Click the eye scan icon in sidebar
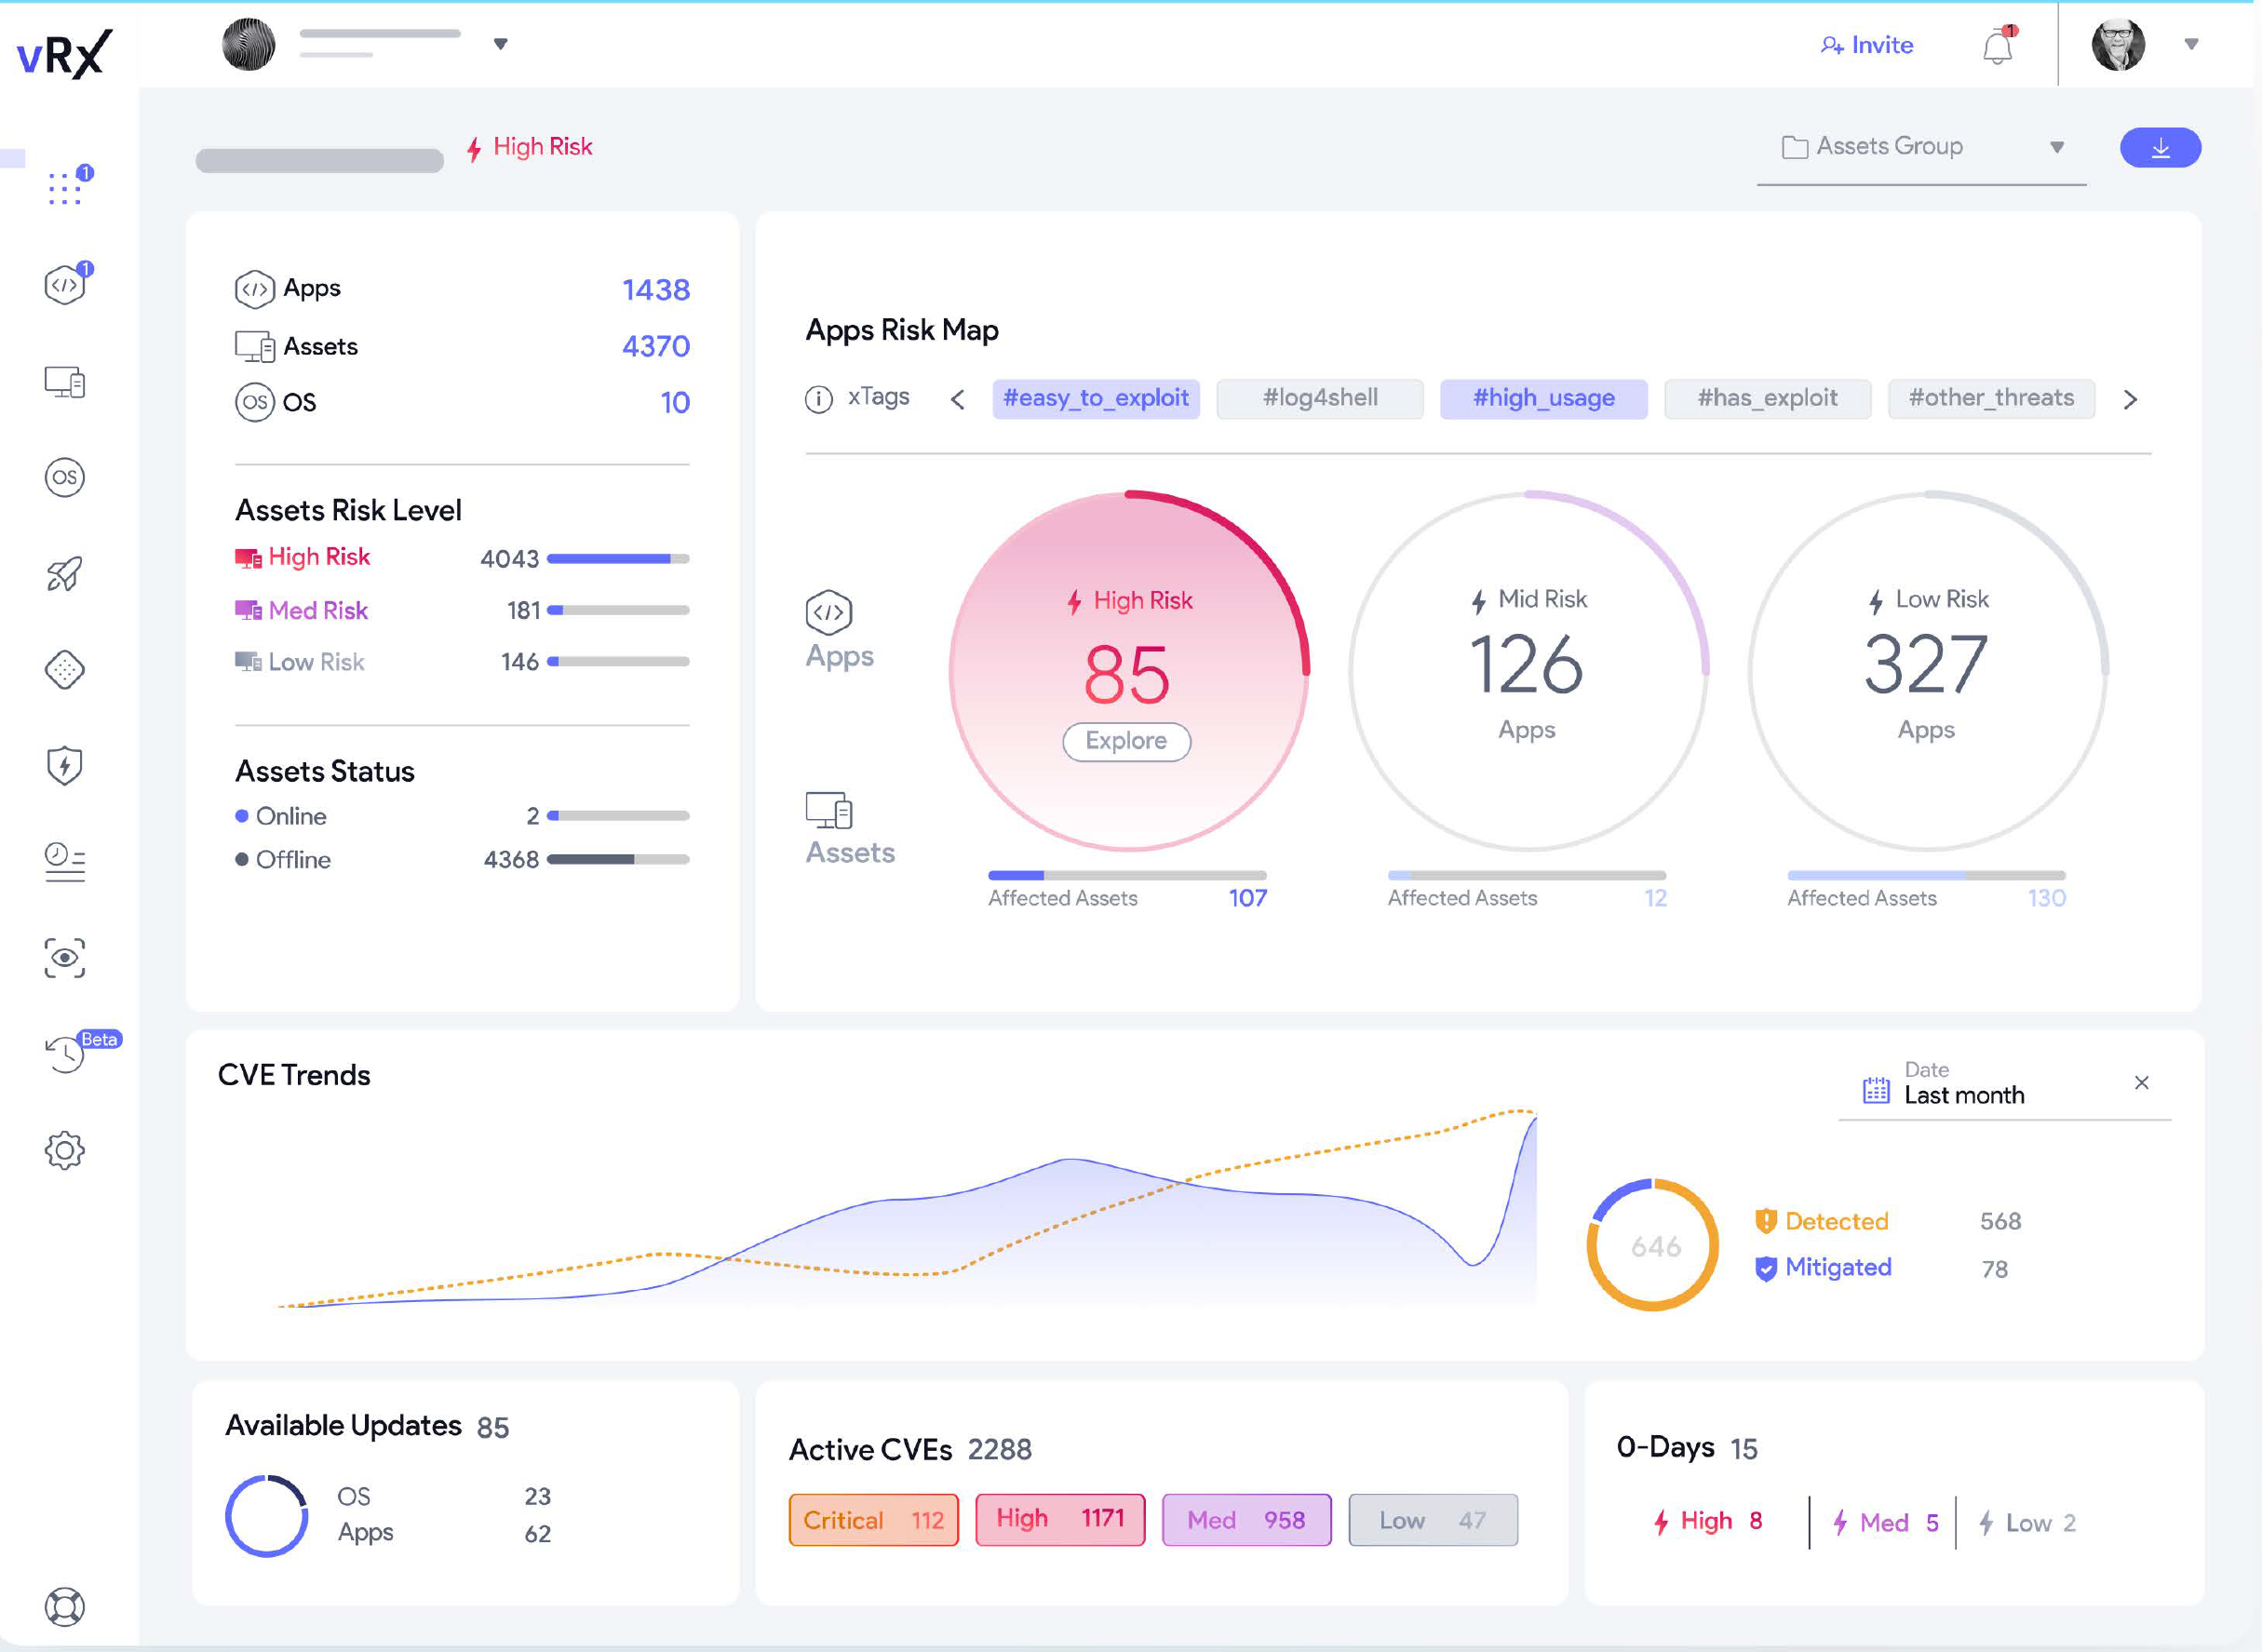The width and height of the screenshot is (2262, 1652). [x=65, y=958]
